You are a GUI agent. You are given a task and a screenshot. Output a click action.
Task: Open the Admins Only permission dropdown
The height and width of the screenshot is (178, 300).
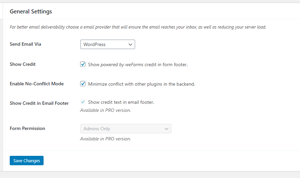point(125,129)
